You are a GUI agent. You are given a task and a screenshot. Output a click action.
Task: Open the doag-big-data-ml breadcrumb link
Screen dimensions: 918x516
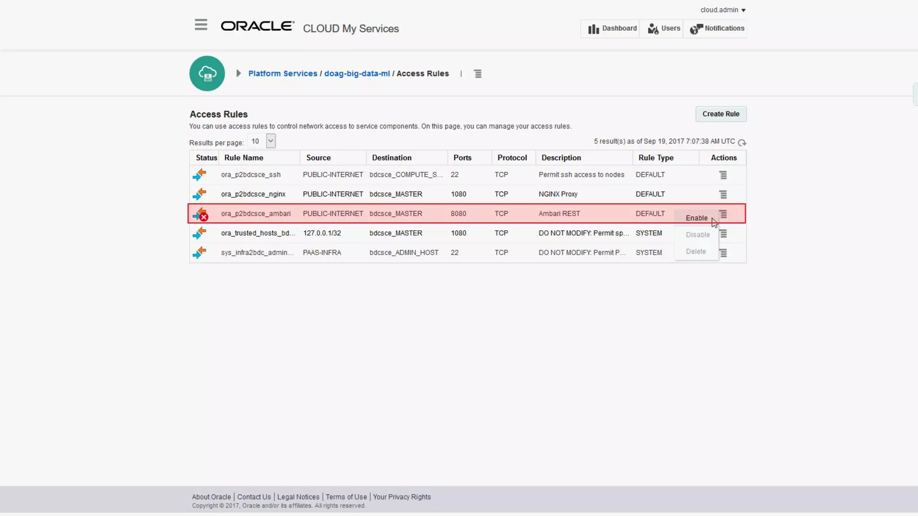pos(357,73)
